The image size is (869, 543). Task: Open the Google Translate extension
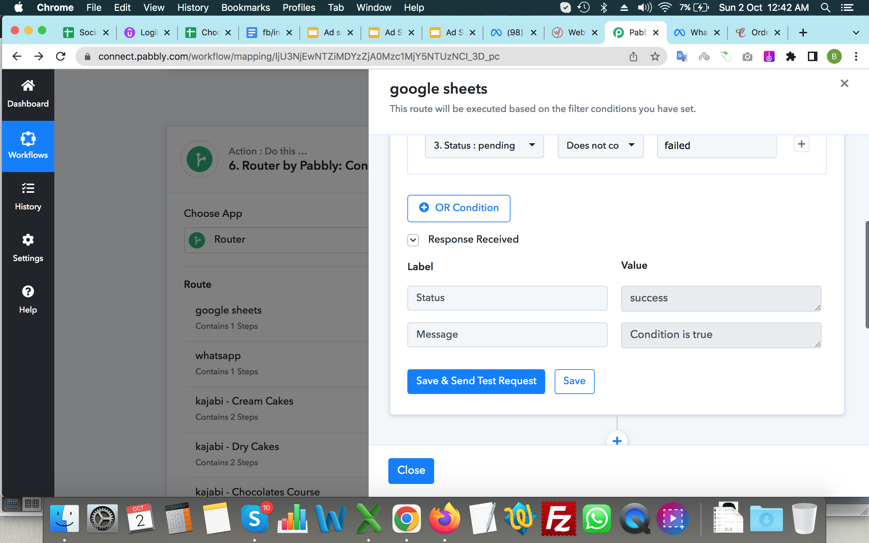pos(682,56)
